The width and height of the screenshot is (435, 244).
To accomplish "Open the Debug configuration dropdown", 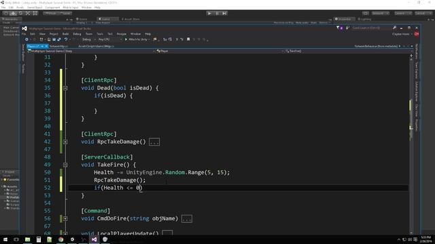I will pyautogui.click(x=88, y=39).
